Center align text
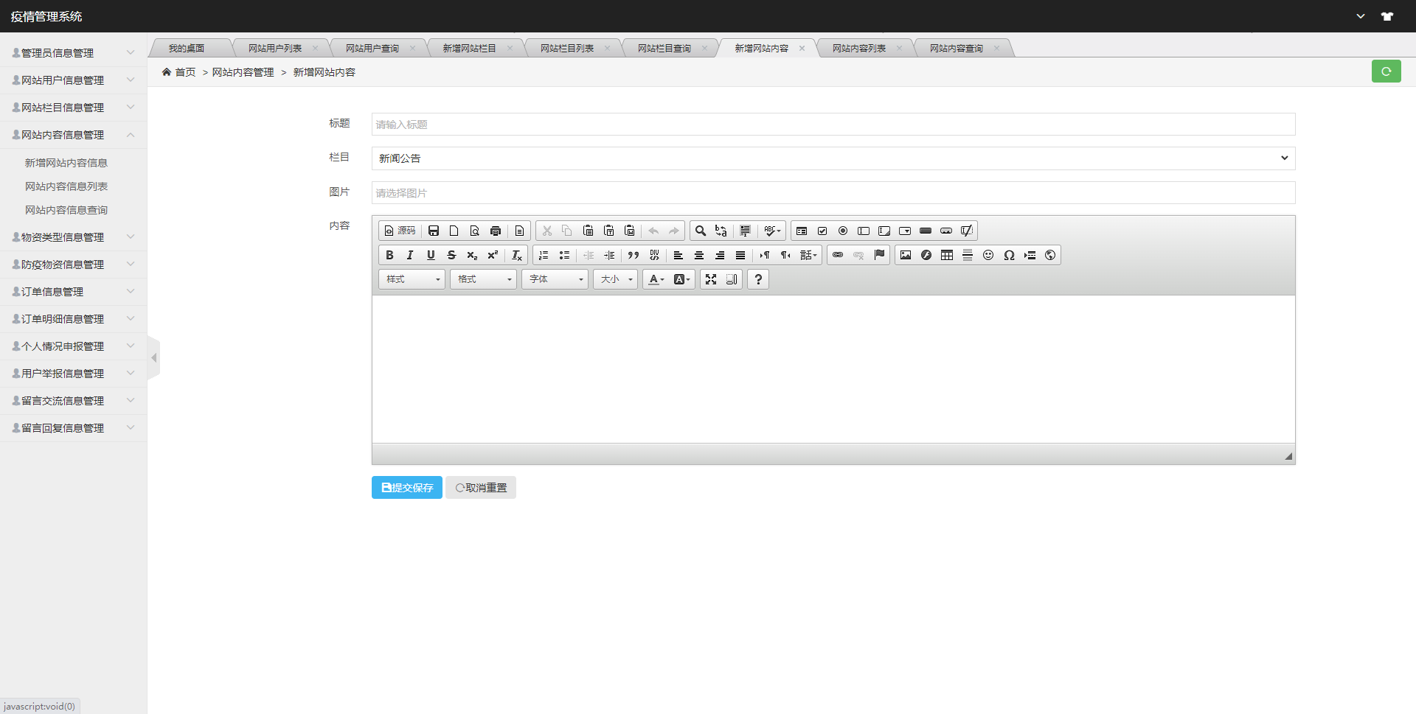 (699, 255)
